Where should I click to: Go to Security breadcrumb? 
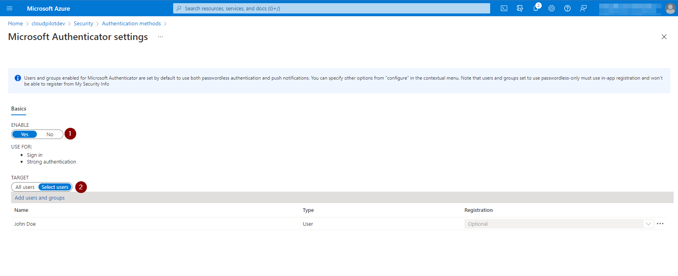point(83,24)
